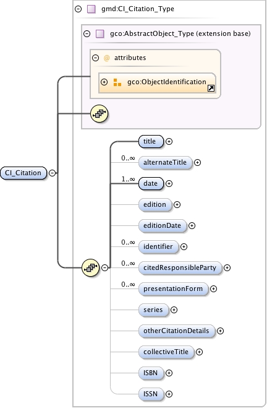Screen dimensions: 267x408
Task: Open the reference arrow on gco:ObjectIdentification
Action: click(211, 89)
